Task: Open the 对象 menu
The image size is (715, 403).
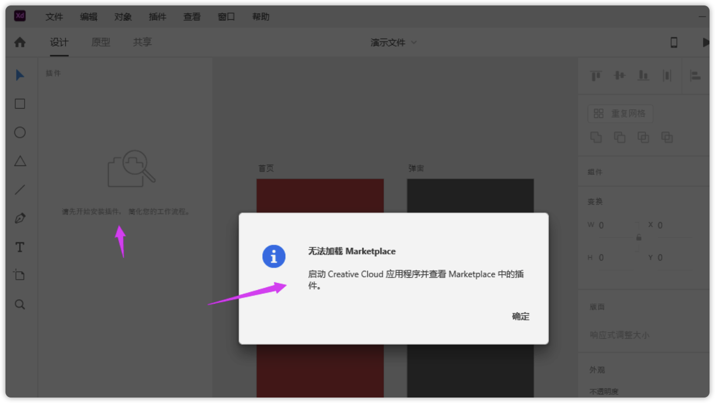Action: 123,17
